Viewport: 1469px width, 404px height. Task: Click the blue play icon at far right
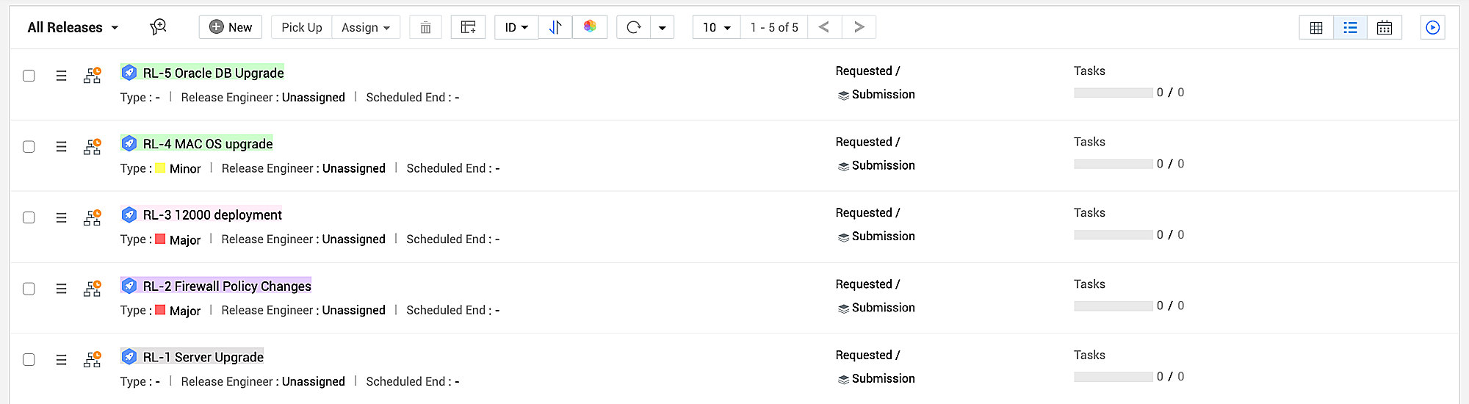click(x=1432, y=28)
